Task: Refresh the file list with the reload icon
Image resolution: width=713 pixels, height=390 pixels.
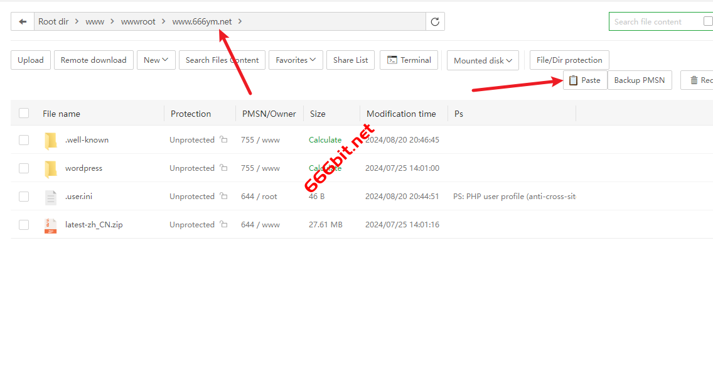Action: (x=435, y=21)
